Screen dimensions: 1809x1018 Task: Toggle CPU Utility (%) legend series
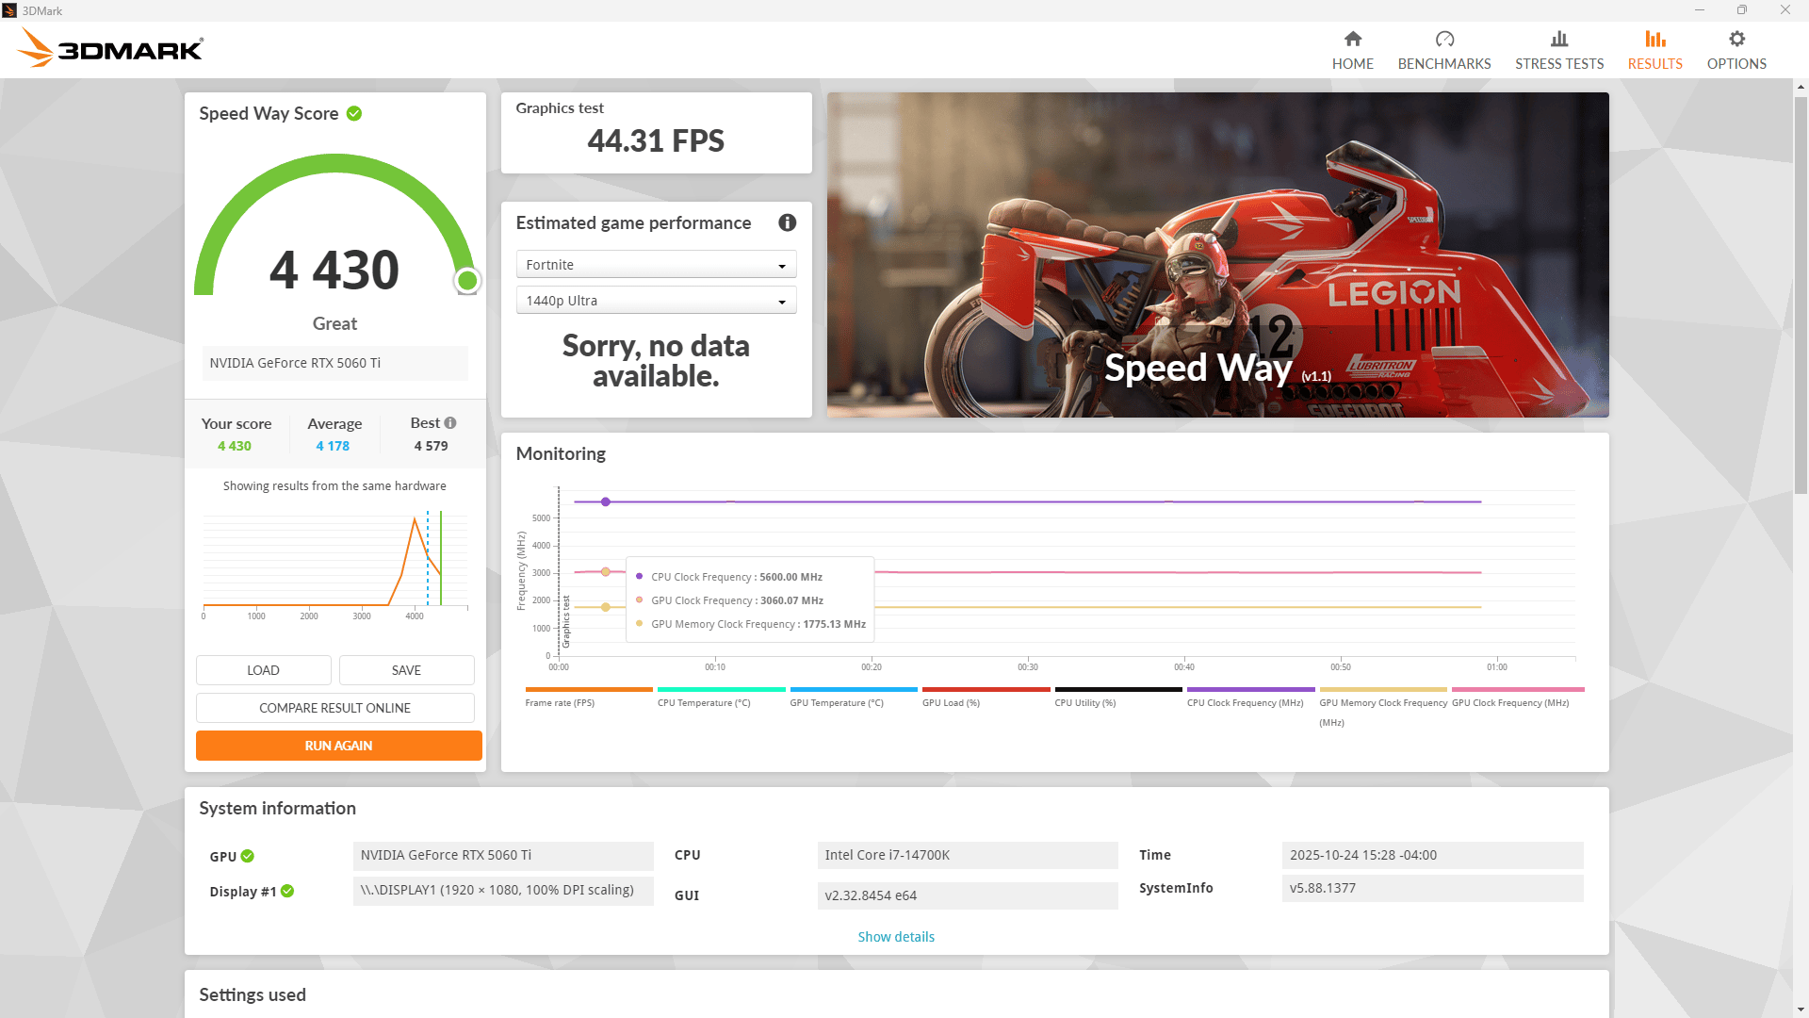pos(1118,698)
